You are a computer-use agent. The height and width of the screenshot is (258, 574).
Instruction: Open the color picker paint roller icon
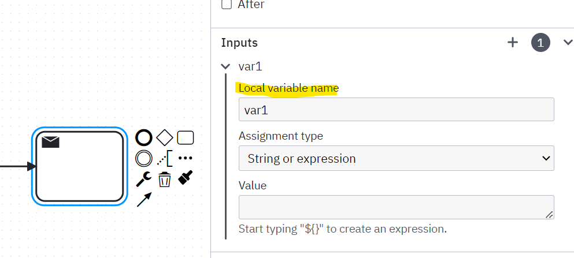point(185,178)
